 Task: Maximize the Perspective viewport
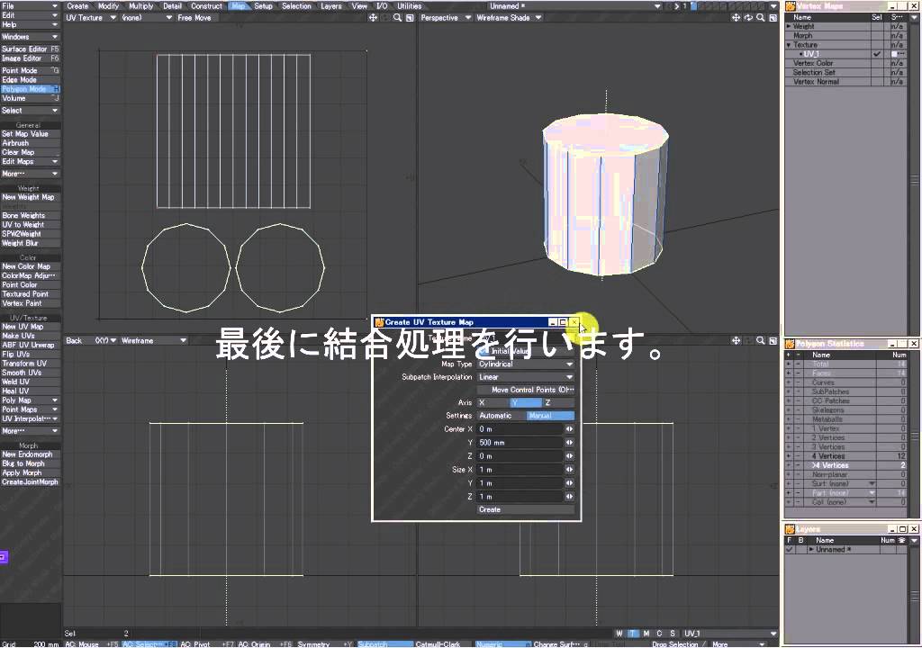[x=773, y=18]
